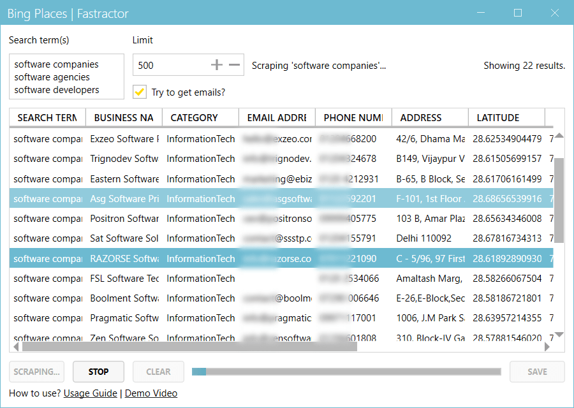
Task: Click the horizontal scrollbar left arrow
Action: point(16,346)
